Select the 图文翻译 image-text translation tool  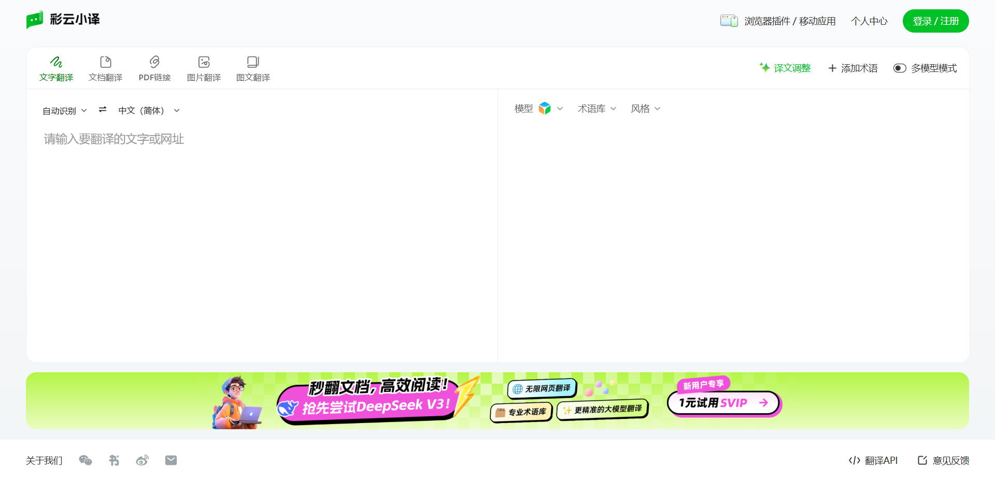point(252,68)
